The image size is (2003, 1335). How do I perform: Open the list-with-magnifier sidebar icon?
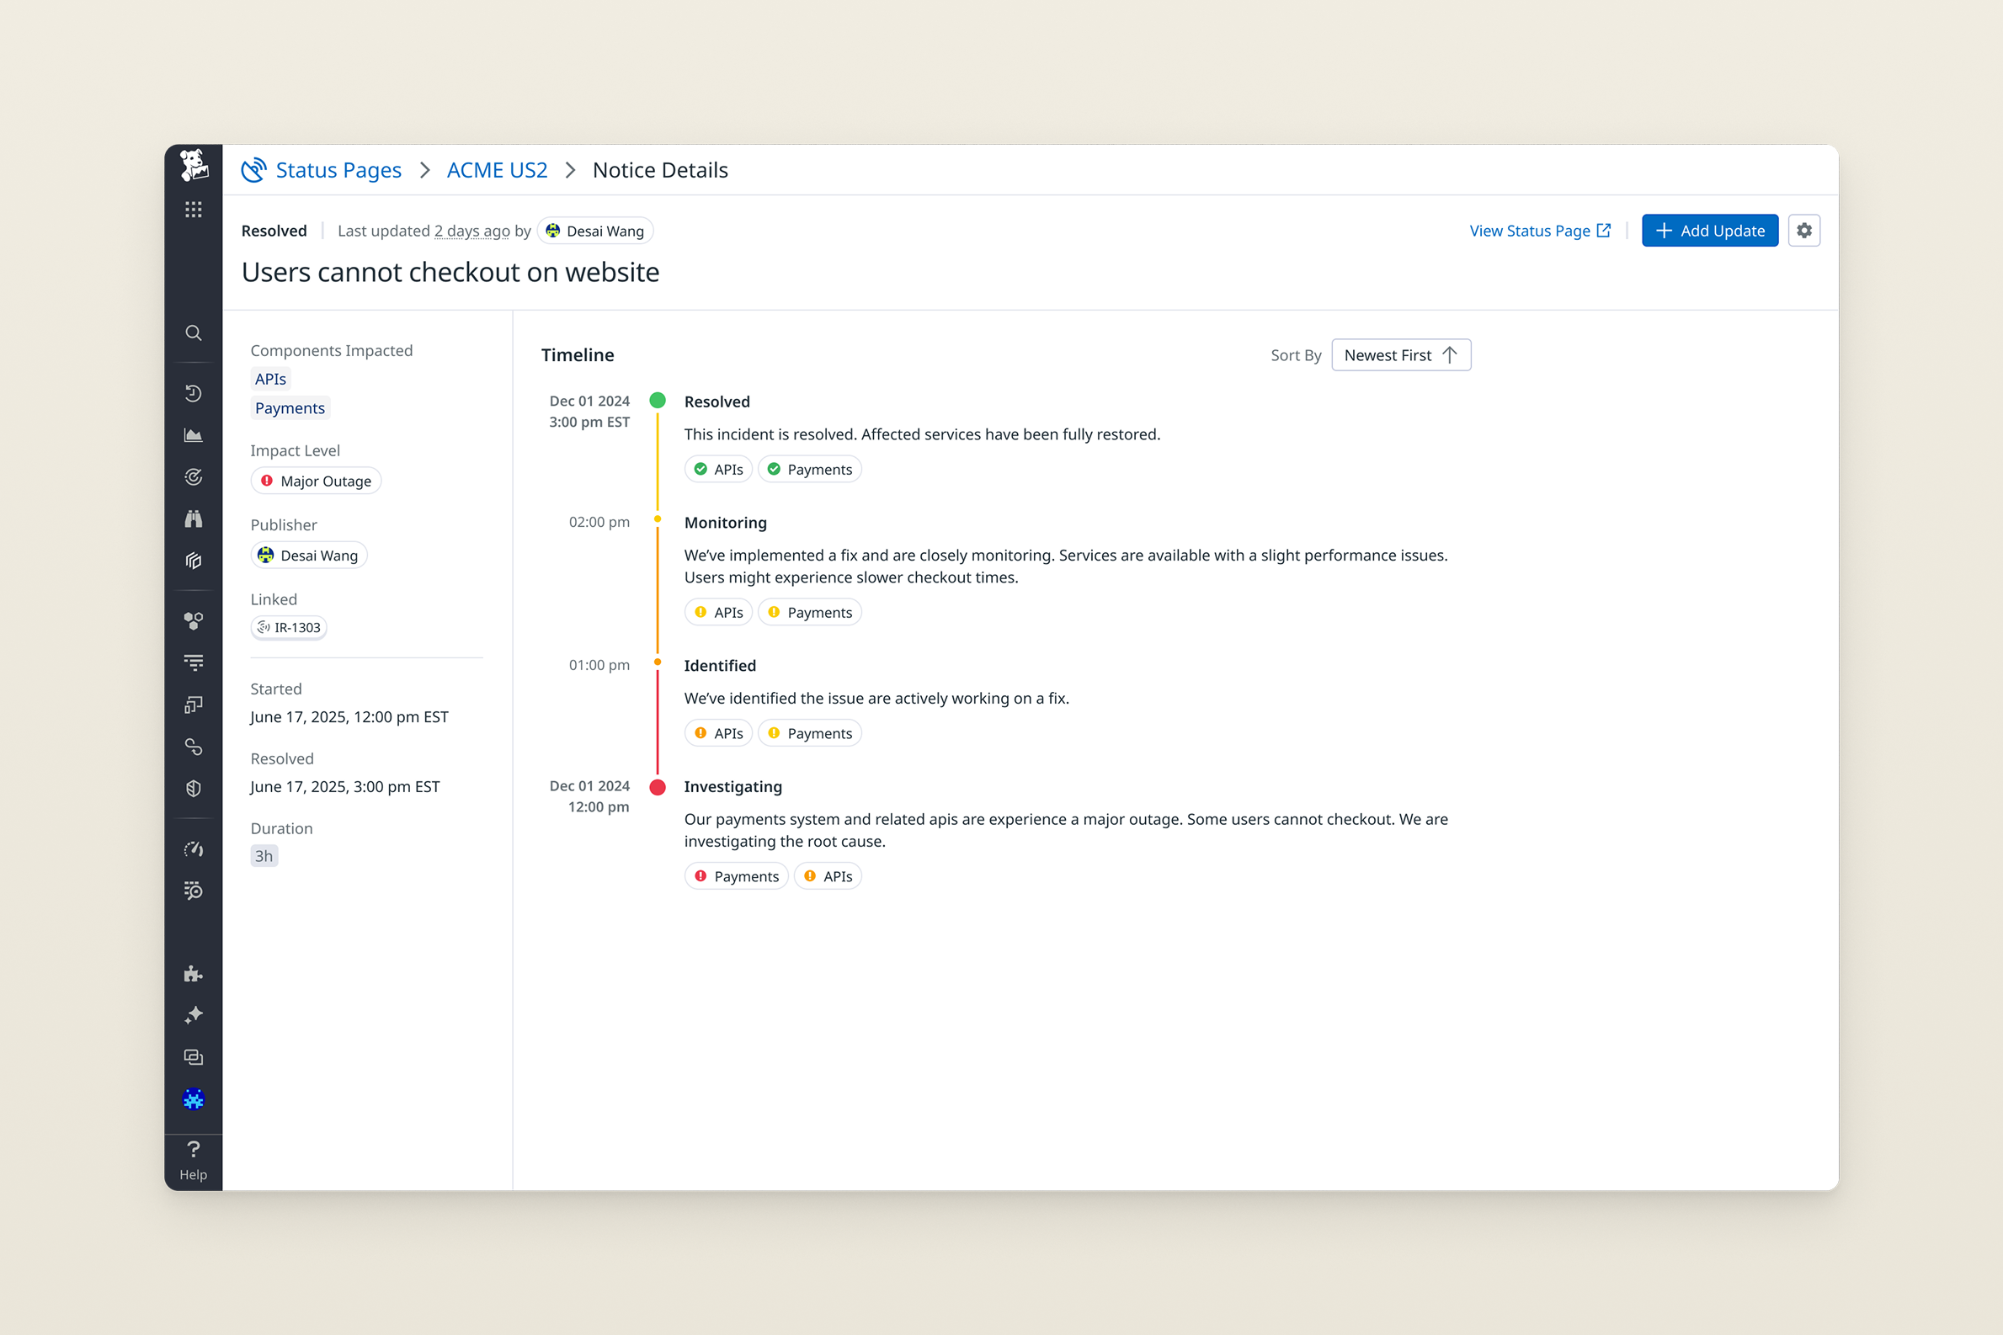[x=194, y=891]
